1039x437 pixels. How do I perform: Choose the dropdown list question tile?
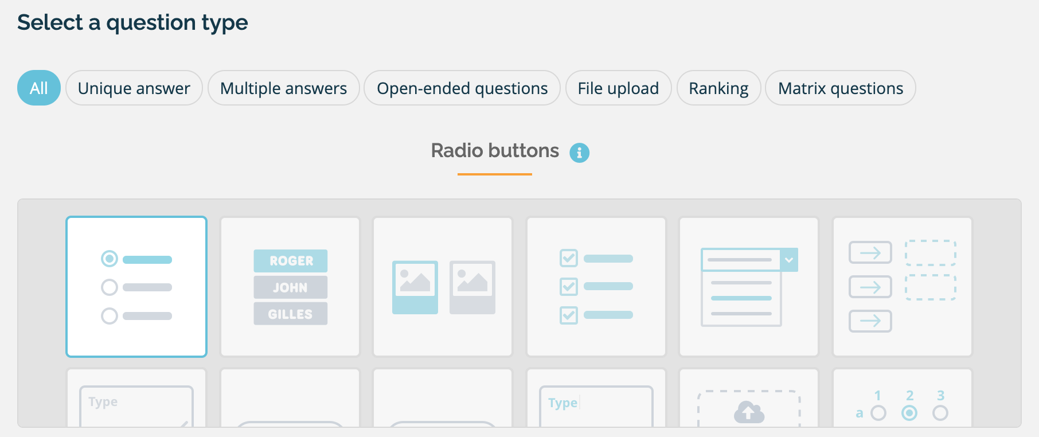749,287
